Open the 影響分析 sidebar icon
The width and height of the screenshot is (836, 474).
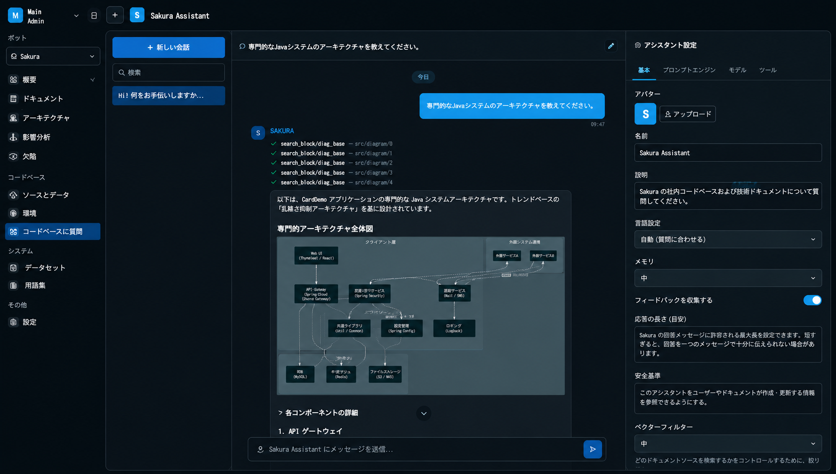[14, 137]
